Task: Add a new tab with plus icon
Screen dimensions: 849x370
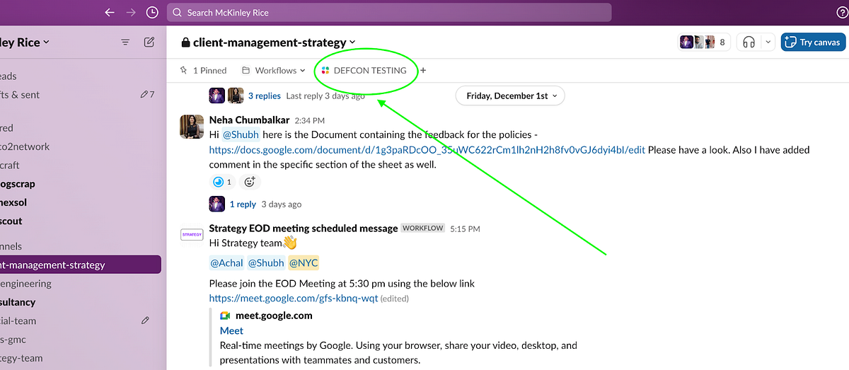Action: click(423, 71)
